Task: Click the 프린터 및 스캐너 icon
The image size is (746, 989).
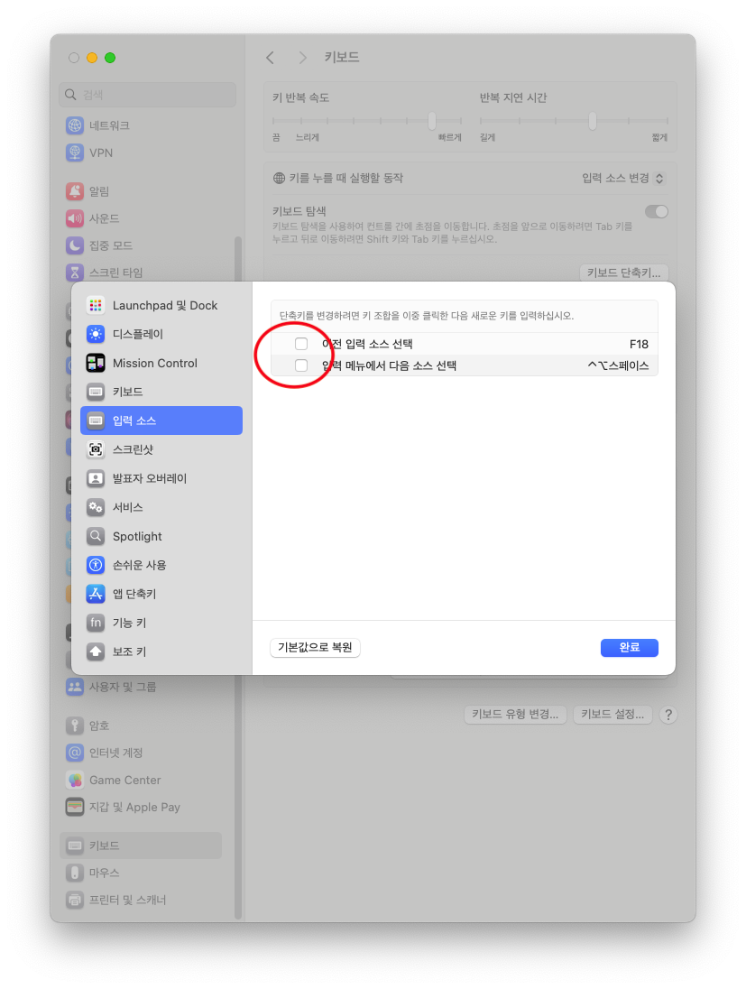Action: click(75, 900)
